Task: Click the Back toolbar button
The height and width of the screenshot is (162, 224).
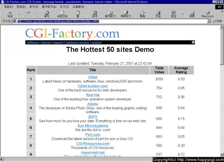Action: point(10,14)
